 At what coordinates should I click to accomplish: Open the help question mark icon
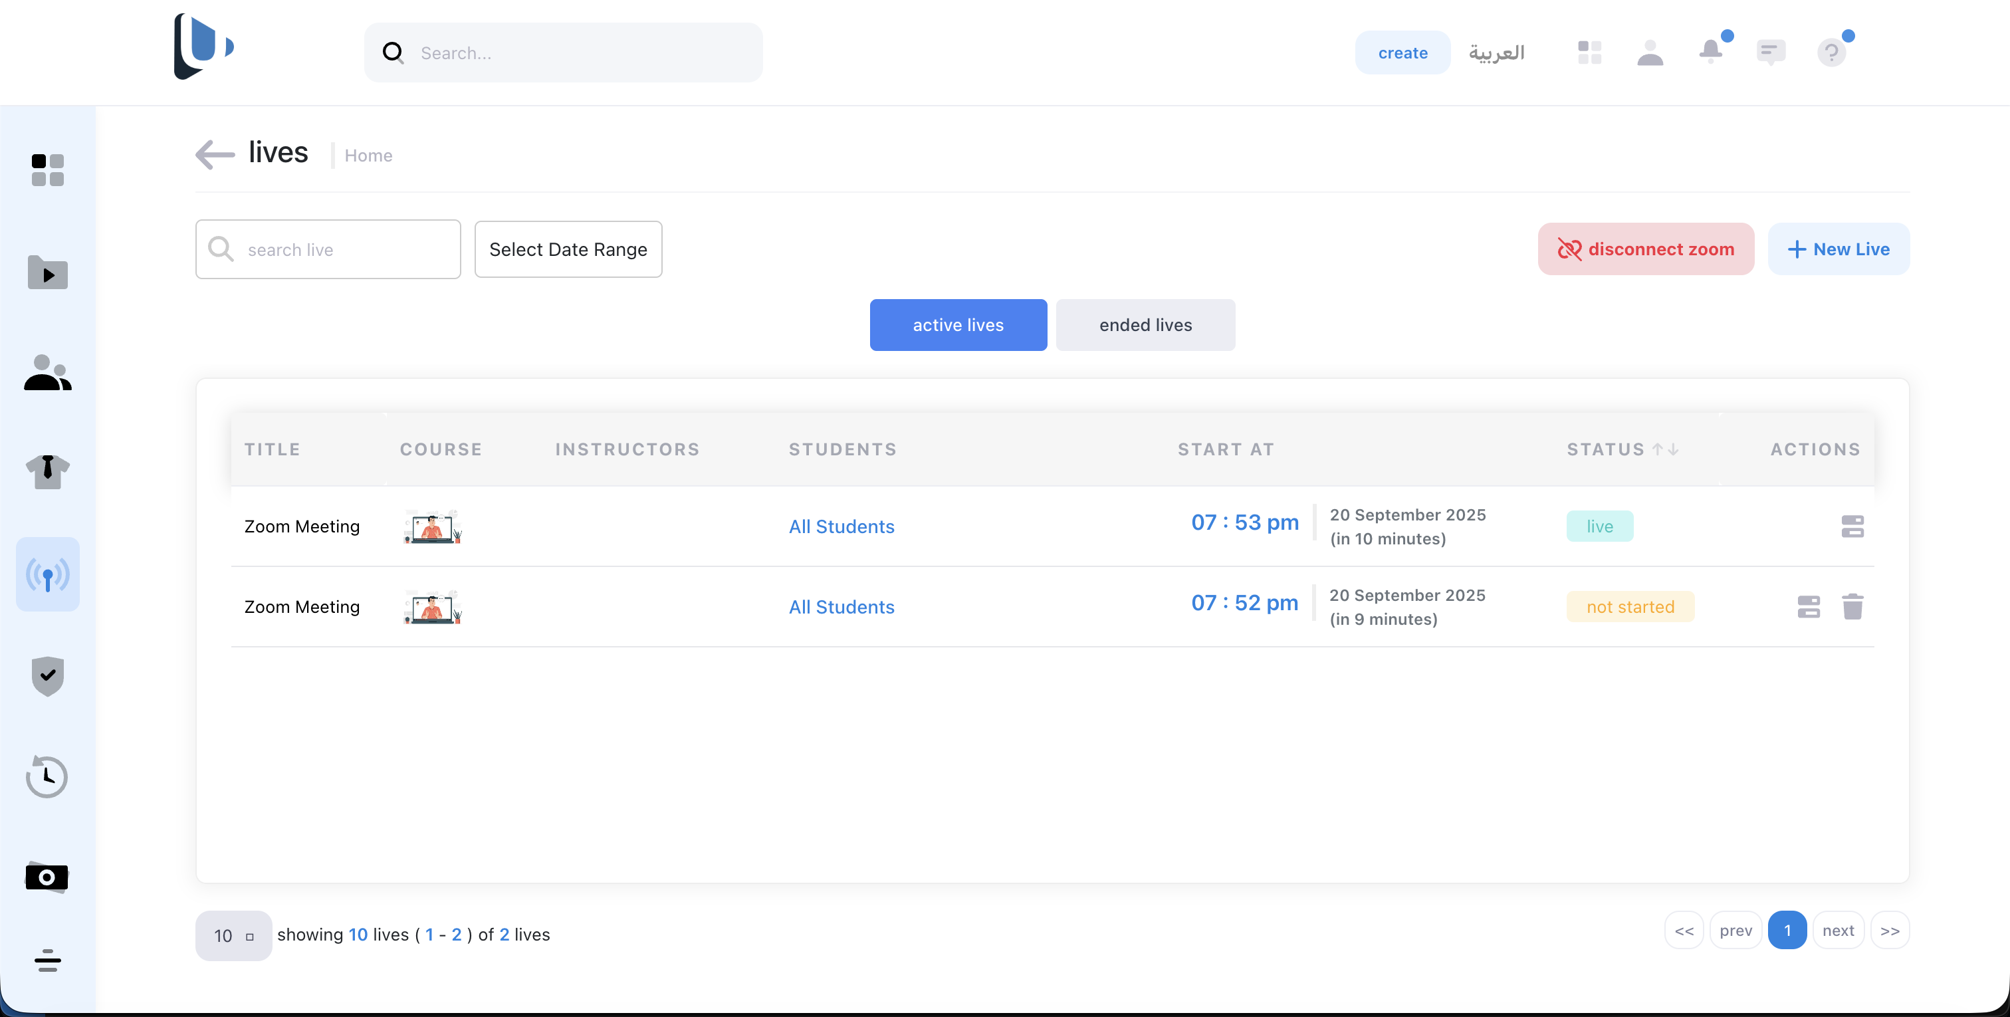point(1831,53)
